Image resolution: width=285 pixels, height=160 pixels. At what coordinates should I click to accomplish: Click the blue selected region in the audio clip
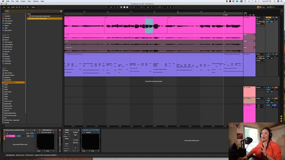pyautogui.click(x=149, y=26)
